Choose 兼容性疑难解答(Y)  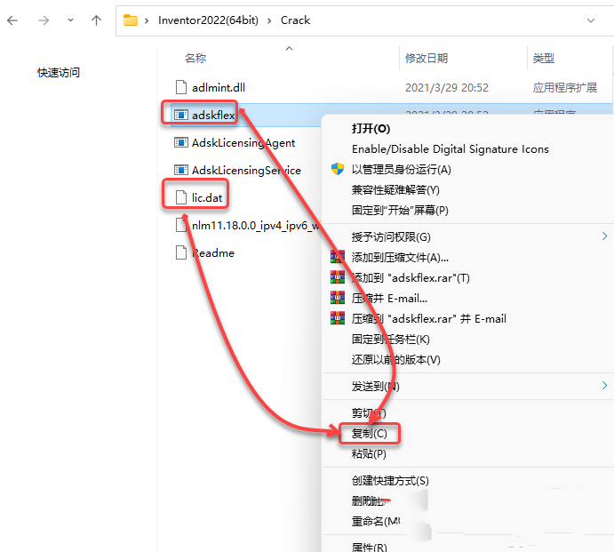click(x=395, y=189)
